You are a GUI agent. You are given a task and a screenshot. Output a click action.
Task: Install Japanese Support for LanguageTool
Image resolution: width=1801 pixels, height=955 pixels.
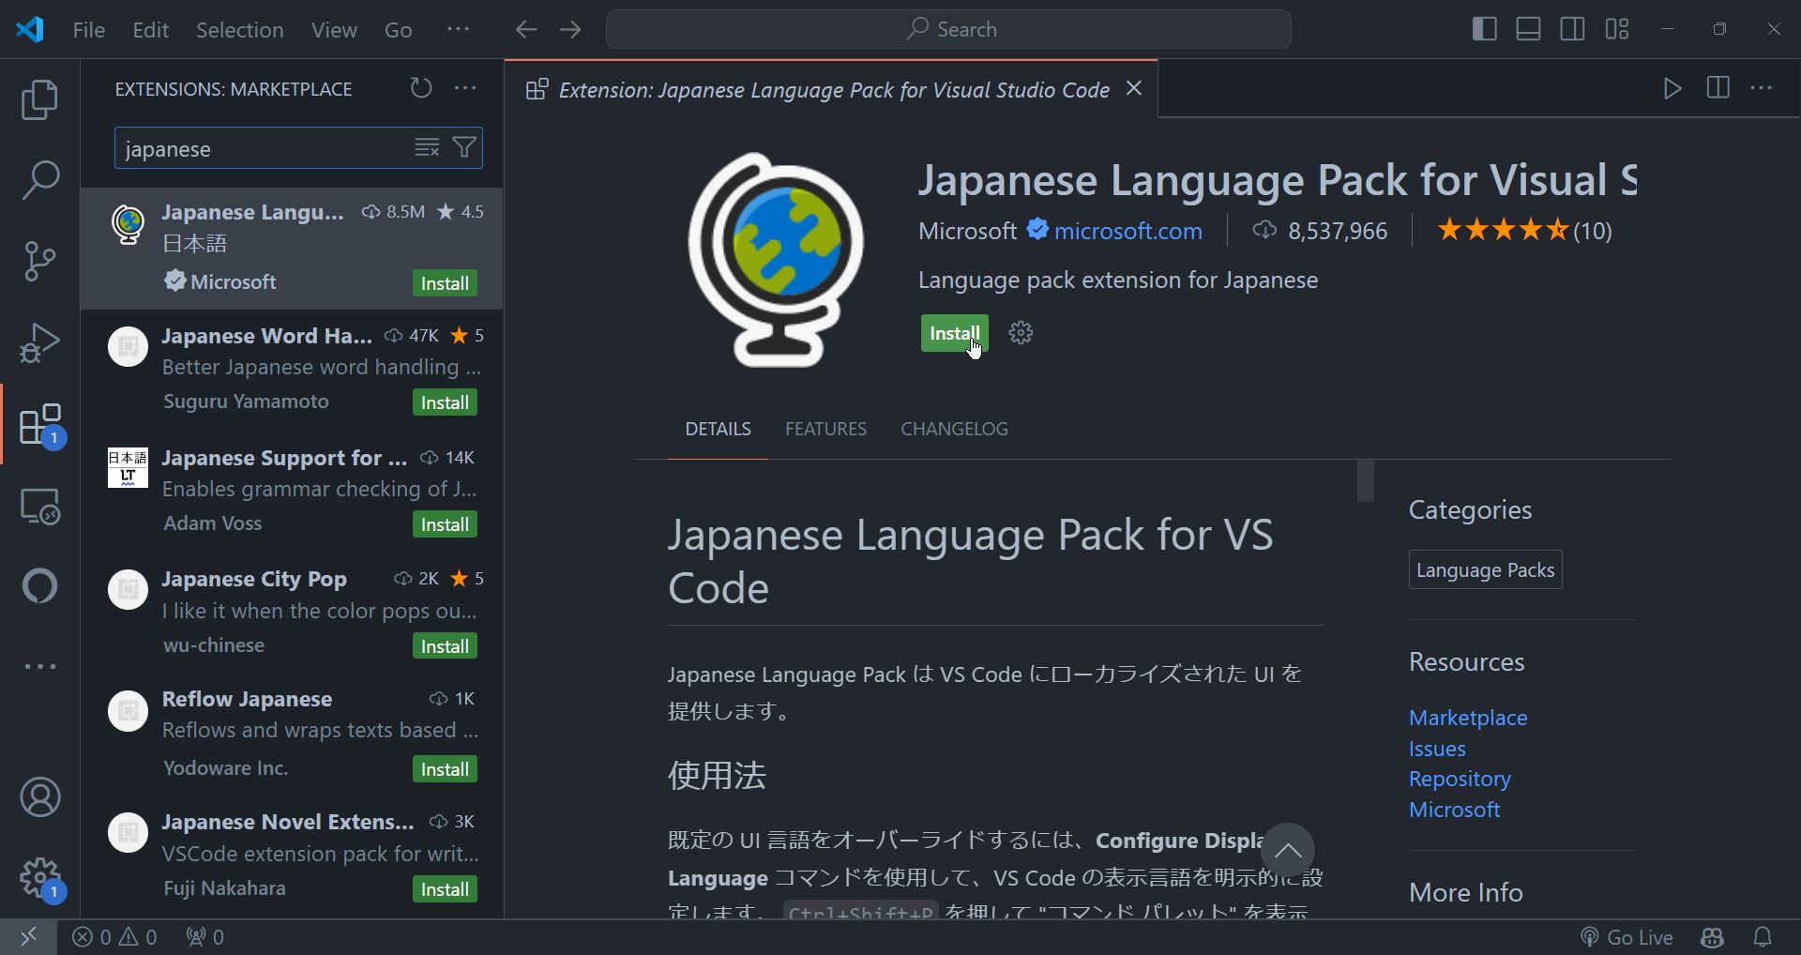pos(445,524)
